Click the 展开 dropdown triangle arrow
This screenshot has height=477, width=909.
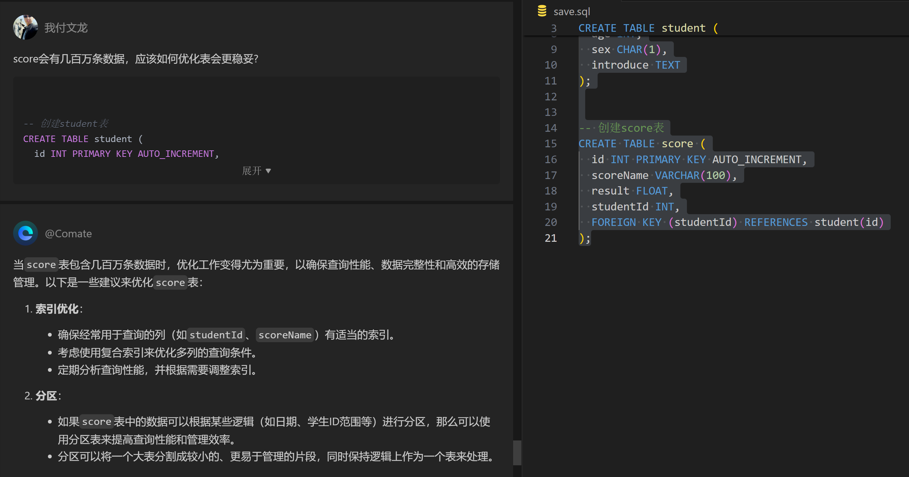[268, 171]
